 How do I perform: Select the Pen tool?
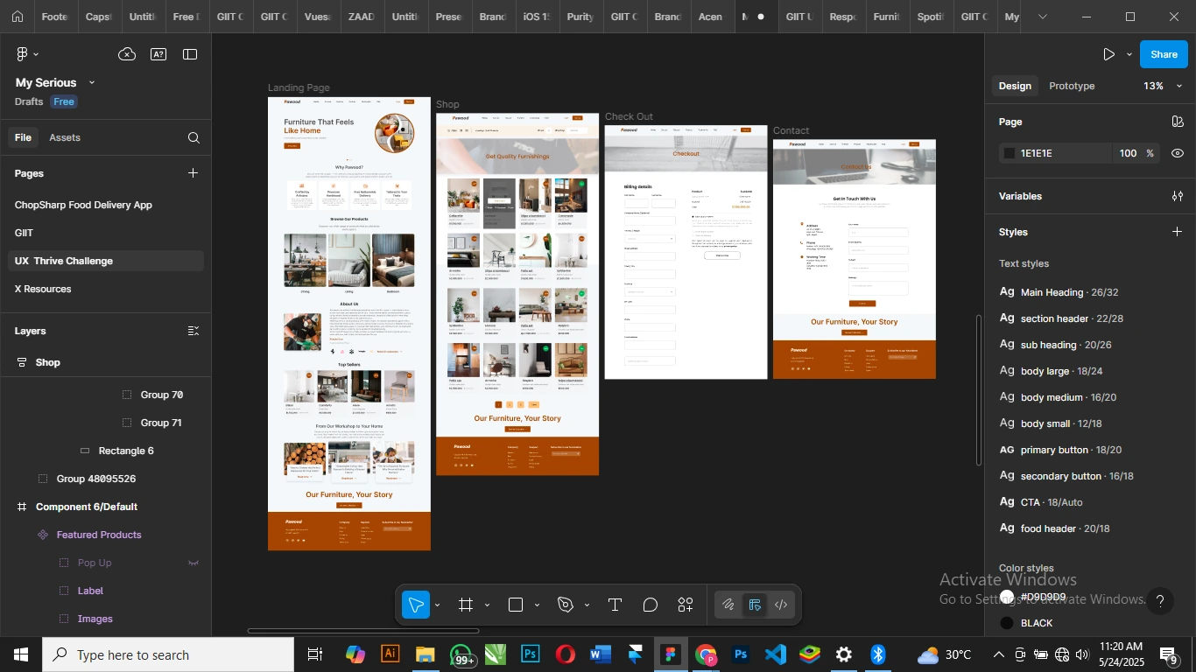pos(565,604)
